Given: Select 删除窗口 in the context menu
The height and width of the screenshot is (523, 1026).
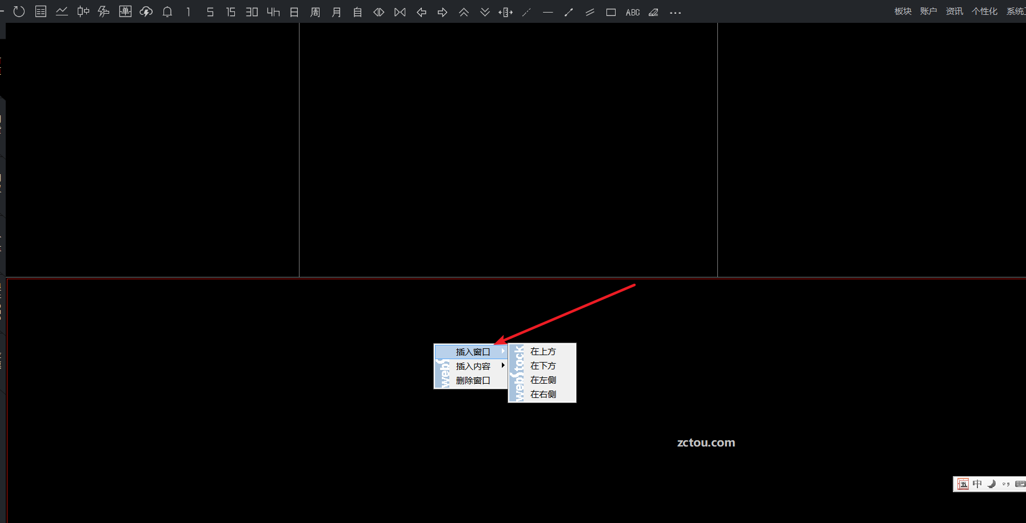Looking at the screenshot, I should click(x=473, y=380).
